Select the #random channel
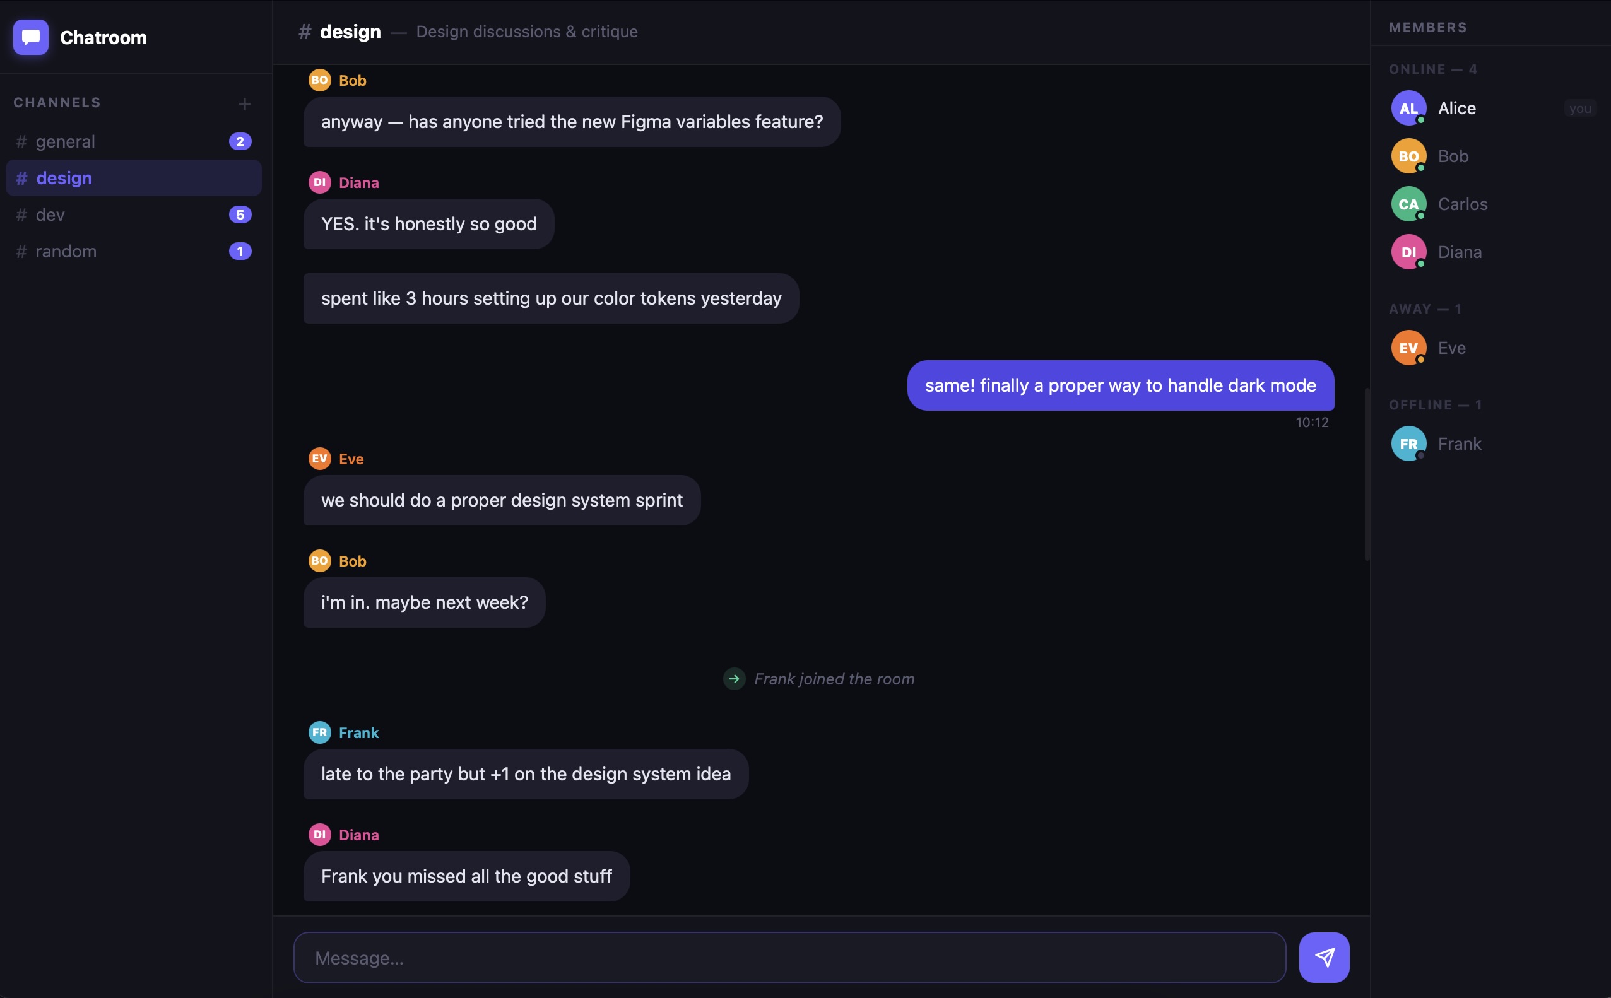The image size is (1611, 998). 66,251
